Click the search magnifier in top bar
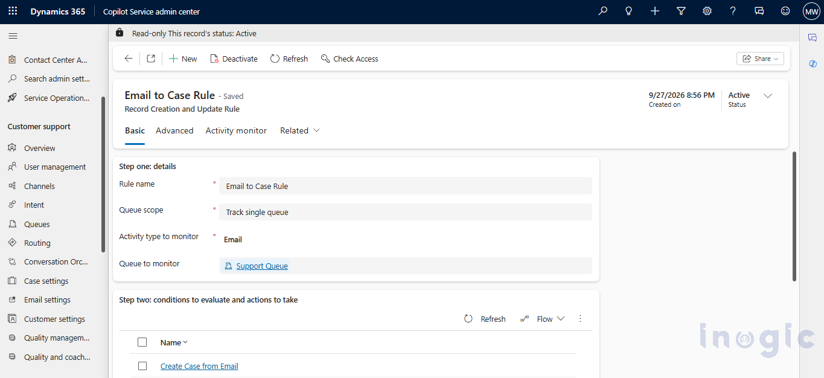Screen dimensions: 824x378 [602, 11]
